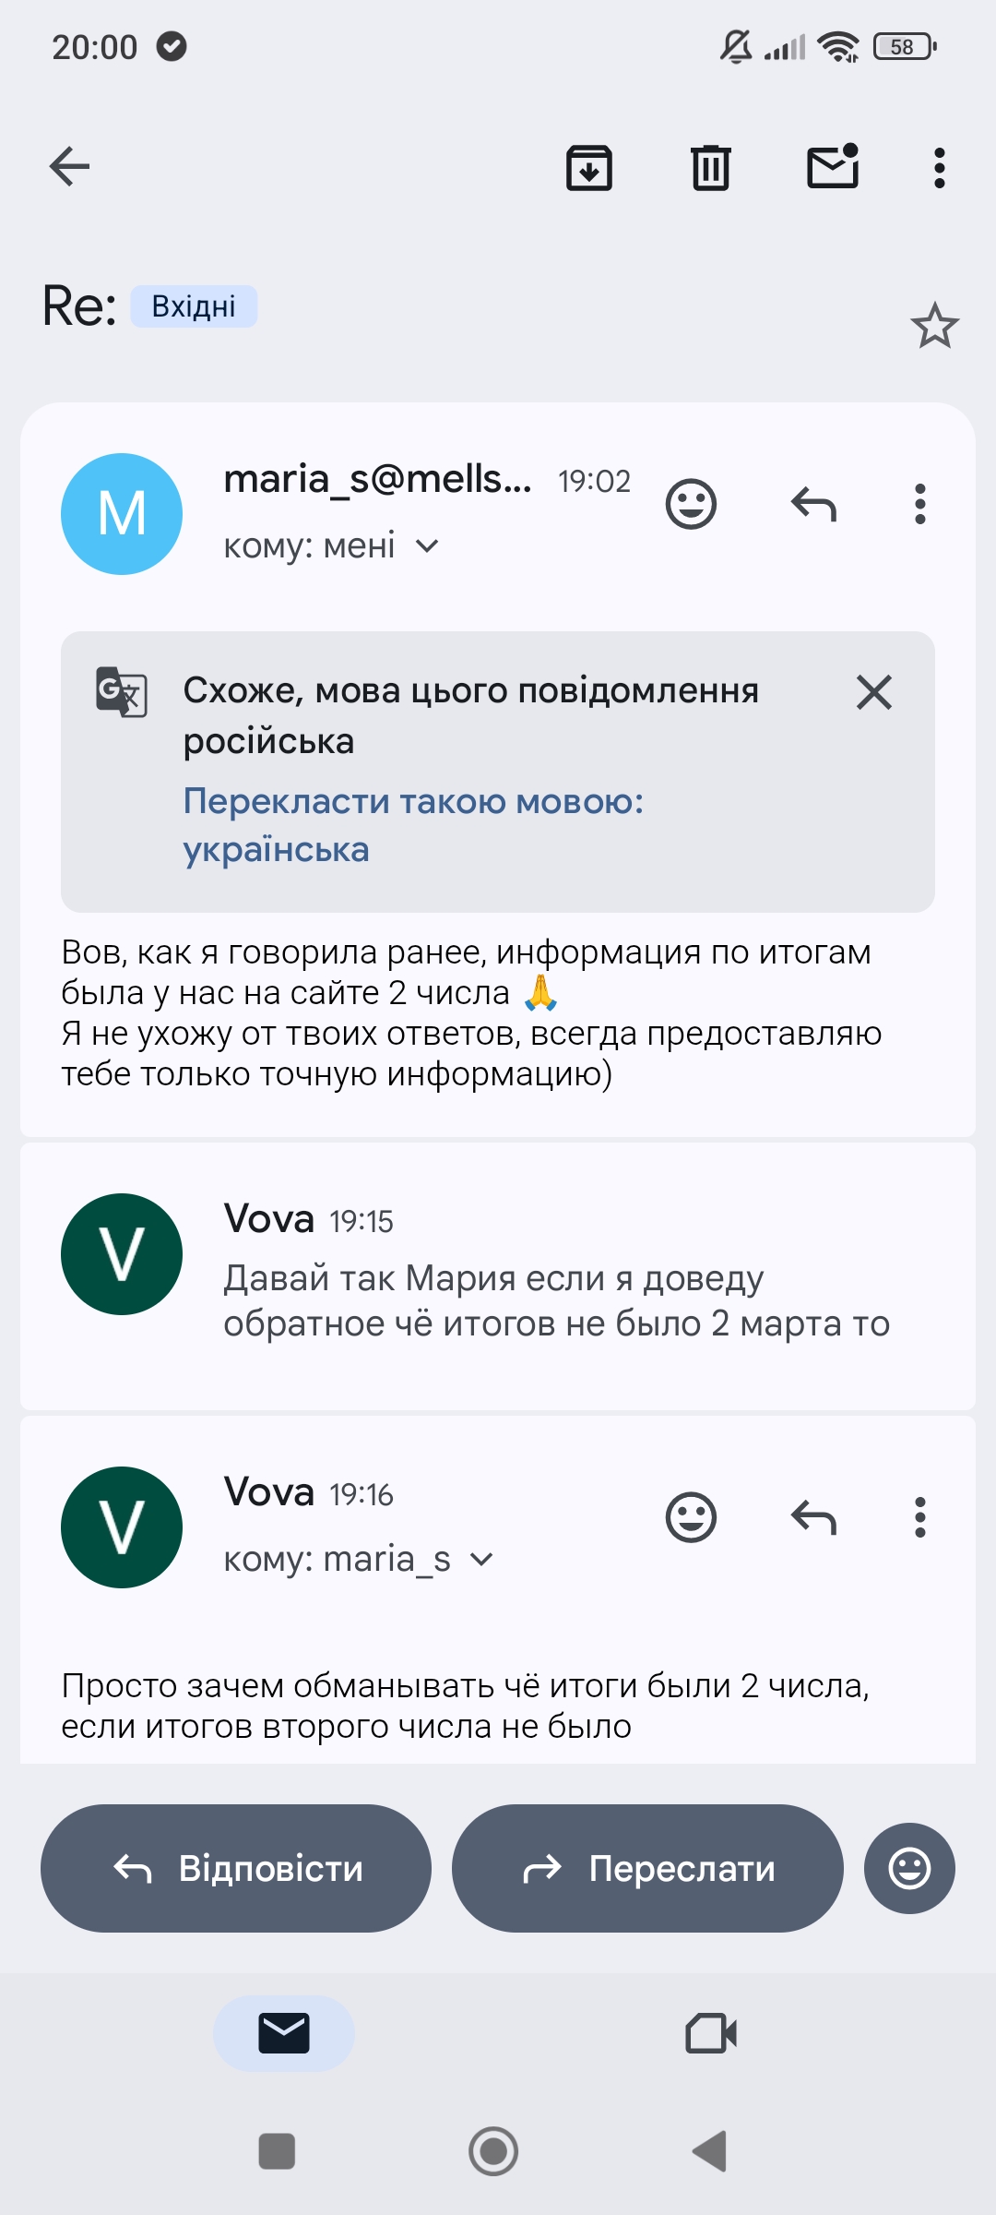
Task: Star this conversation
Action: (x=935, y=325)
